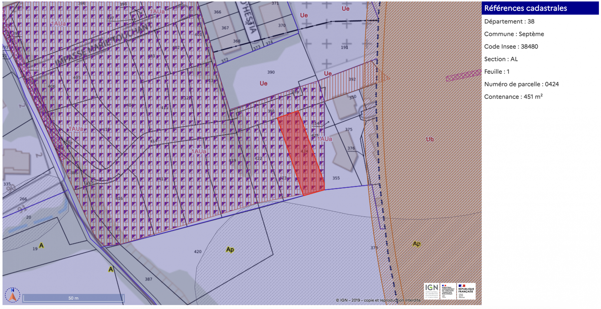Select parcel 390 in the Ue zone
The height and width of the screenshot is (309, 601).
(271, 72)
